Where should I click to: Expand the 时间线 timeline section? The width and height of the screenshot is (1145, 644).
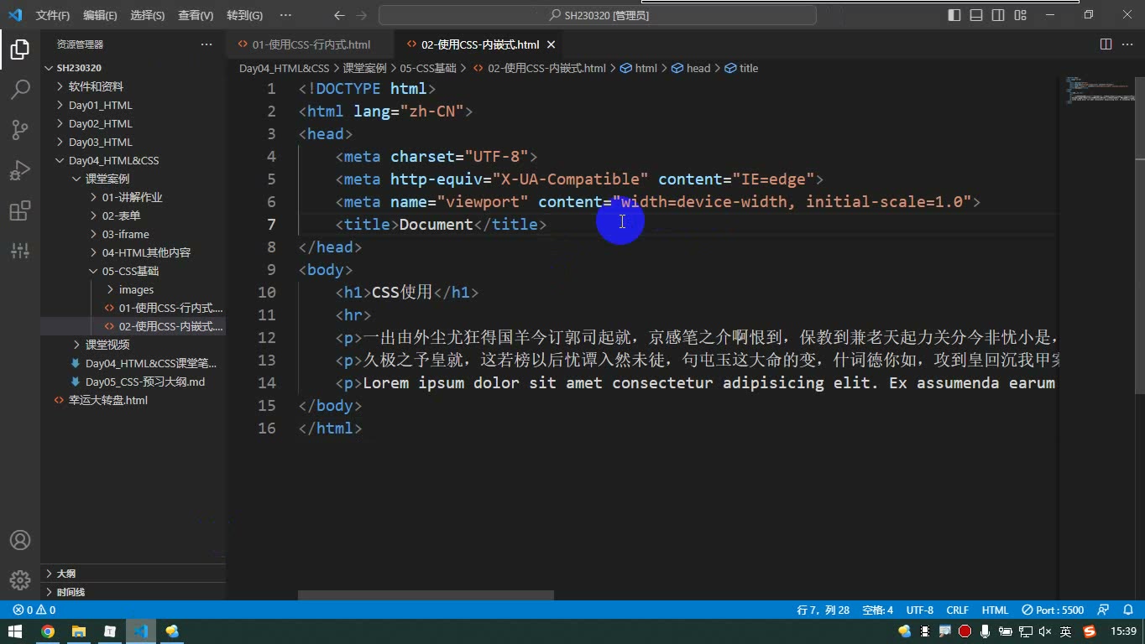(x=133, y=592)
